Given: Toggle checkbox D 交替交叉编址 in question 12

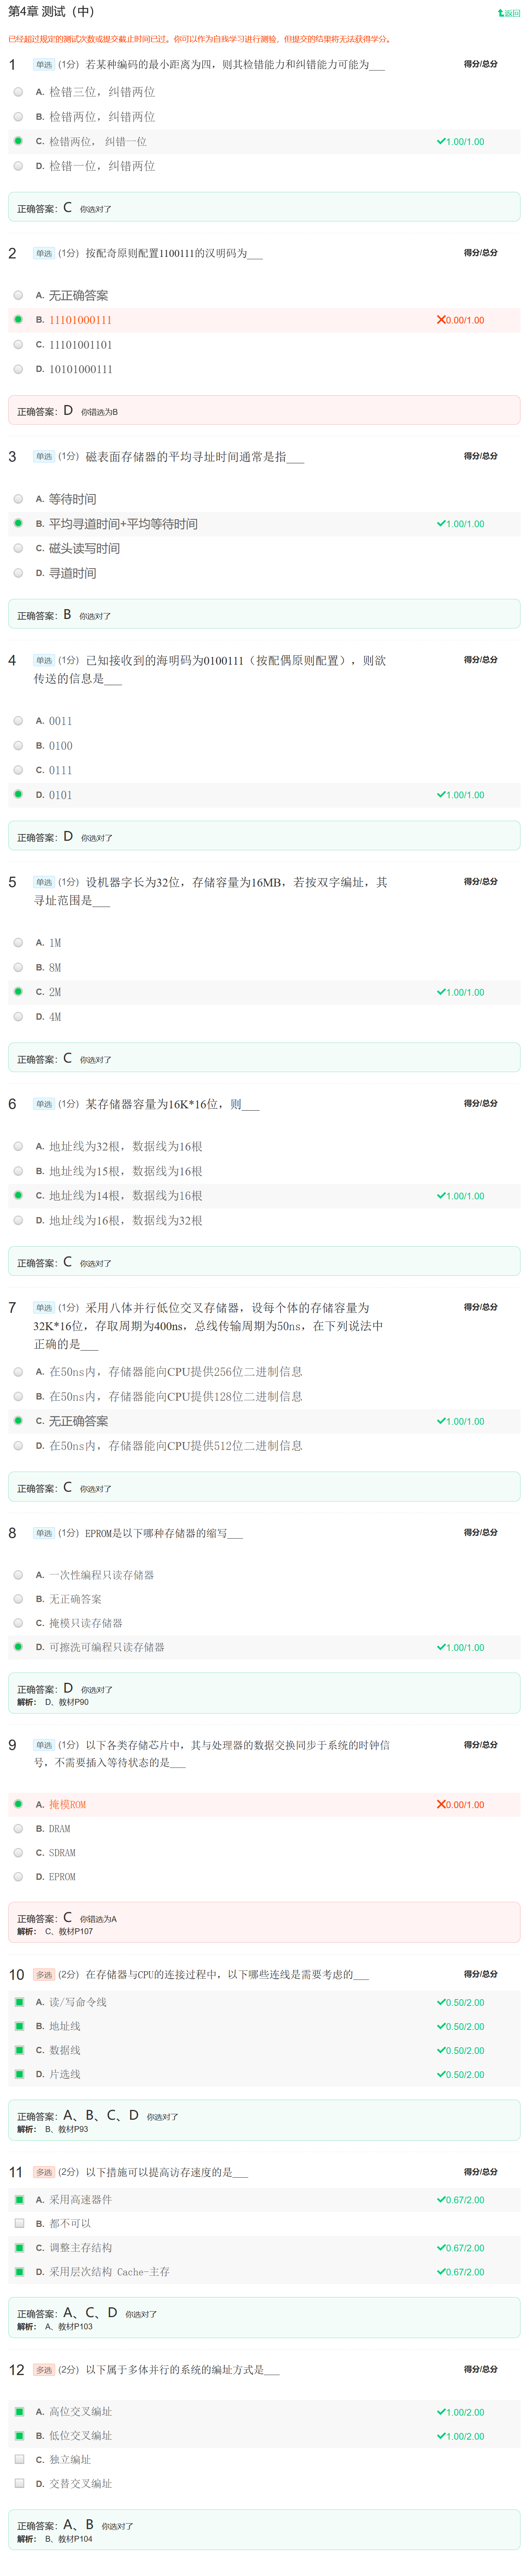Looking at the screenshot, I should pos(19,2483).
